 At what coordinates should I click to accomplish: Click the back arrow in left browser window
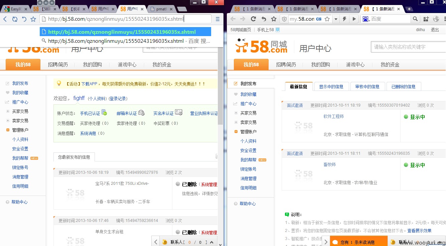point(5,19)
